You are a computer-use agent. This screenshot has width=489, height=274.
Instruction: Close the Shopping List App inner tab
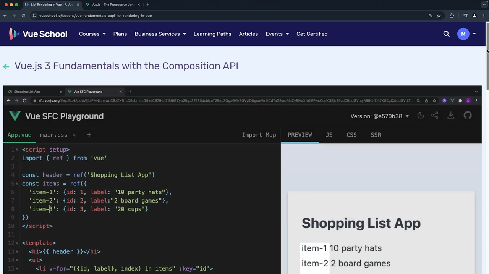click(x=61, y=92)
